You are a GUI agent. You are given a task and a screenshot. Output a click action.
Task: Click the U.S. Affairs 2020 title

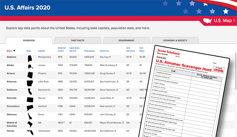(x=27, y=7)
